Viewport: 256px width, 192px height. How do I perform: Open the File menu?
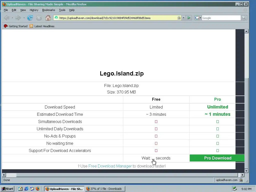(6, 10)
